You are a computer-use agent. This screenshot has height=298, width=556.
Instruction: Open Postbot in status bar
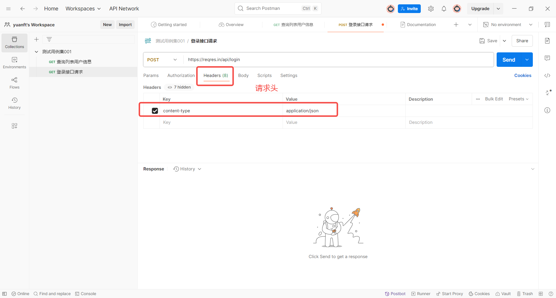click(395, 294)
